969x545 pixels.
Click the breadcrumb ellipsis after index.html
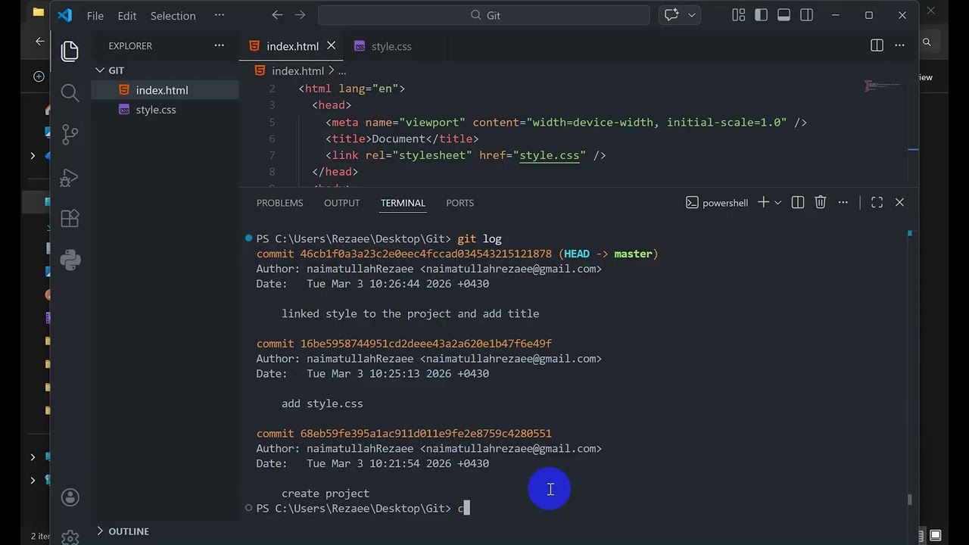point(342,70)
